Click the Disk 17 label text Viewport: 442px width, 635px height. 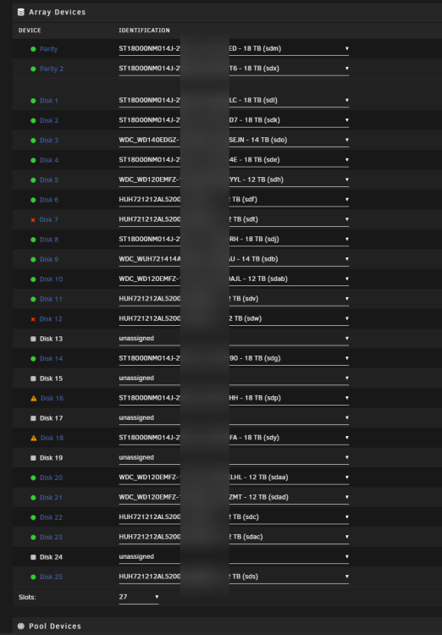tap(51, 418)
